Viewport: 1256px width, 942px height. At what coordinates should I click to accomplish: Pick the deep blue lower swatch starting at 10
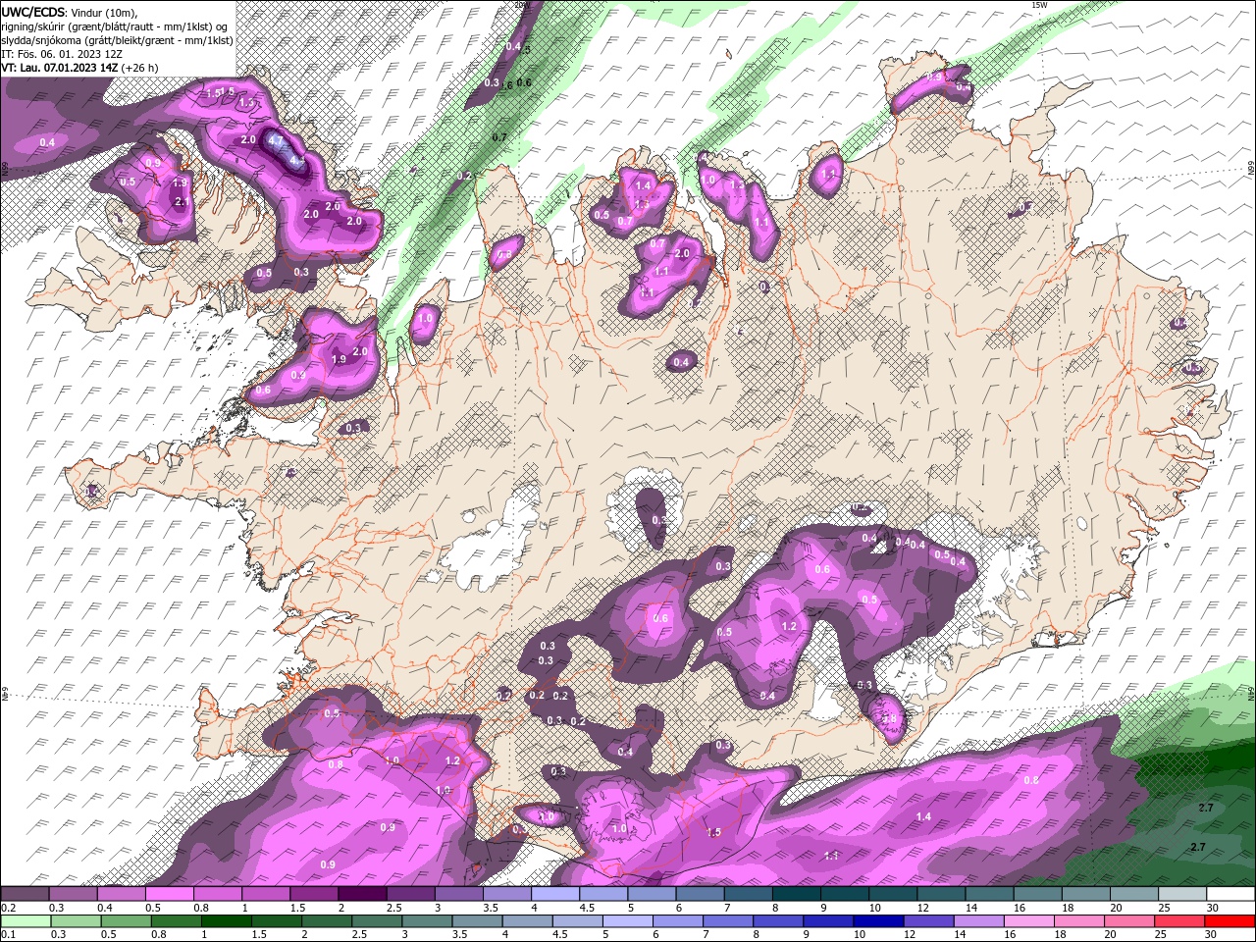878,921
